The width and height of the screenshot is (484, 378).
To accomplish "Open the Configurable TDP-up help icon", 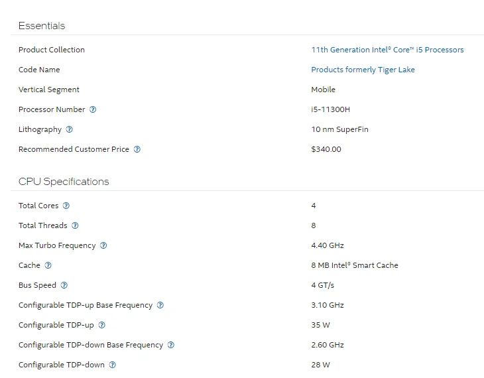I will coord(102,325).
